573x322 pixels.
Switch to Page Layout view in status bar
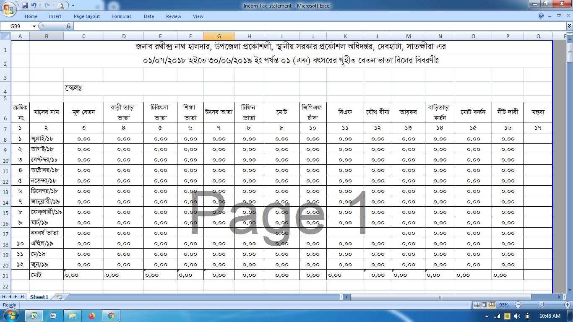click(x=484, y=305)
